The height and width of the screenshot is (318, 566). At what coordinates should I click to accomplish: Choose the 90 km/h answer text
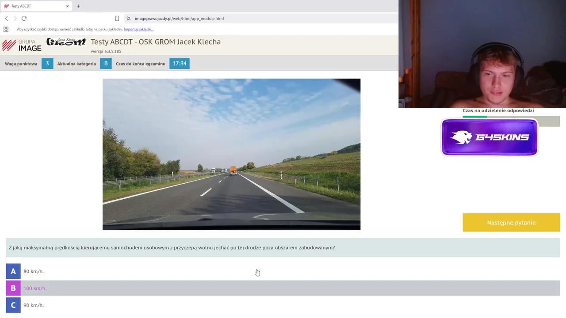[34, 305]
